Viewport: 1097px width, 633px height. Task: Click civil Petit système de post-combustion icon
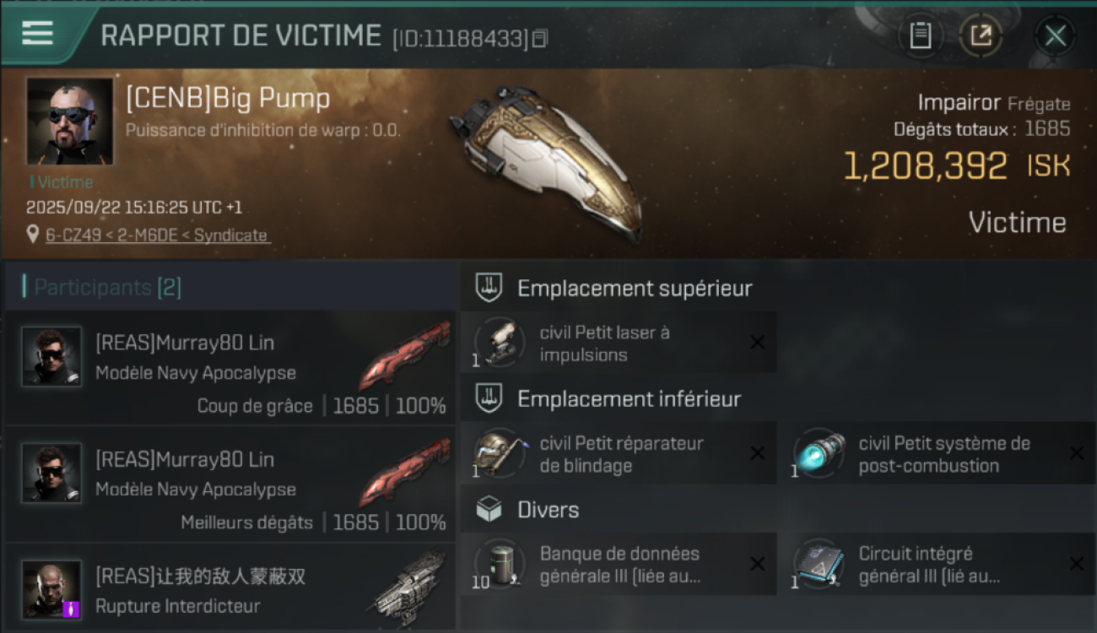coord(819,453)
